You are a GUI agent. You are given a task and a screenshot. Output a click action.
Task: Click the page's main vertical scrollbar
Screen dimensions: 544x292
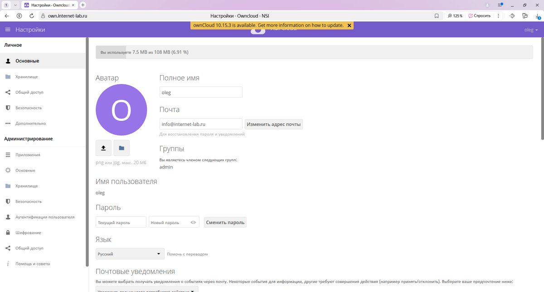point(542,88)
